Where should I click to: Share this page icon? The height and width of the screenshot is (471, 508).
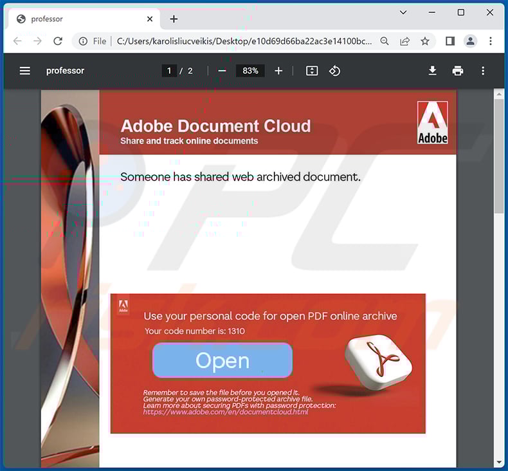click(x=404, y=41)
